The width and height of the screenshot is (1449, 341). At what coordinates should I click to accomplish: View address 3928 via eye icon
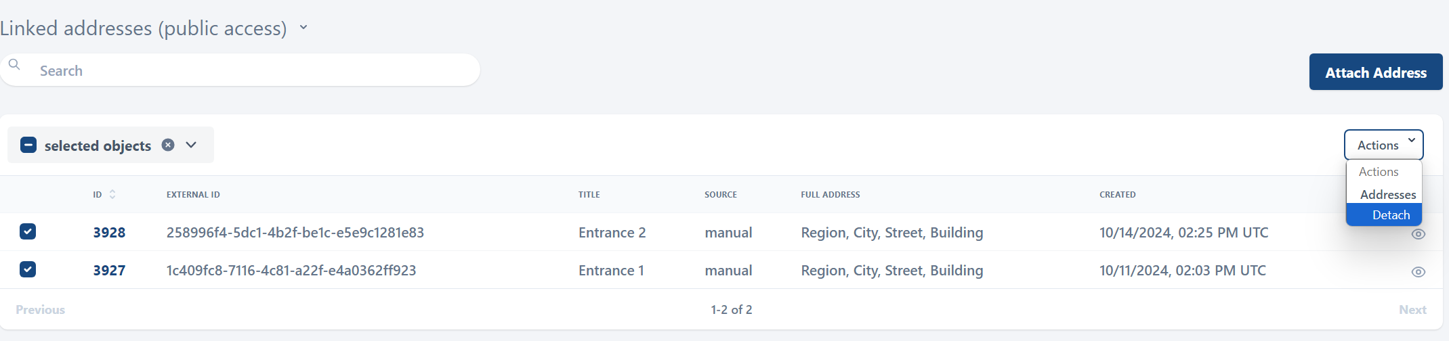[1418, 234]
